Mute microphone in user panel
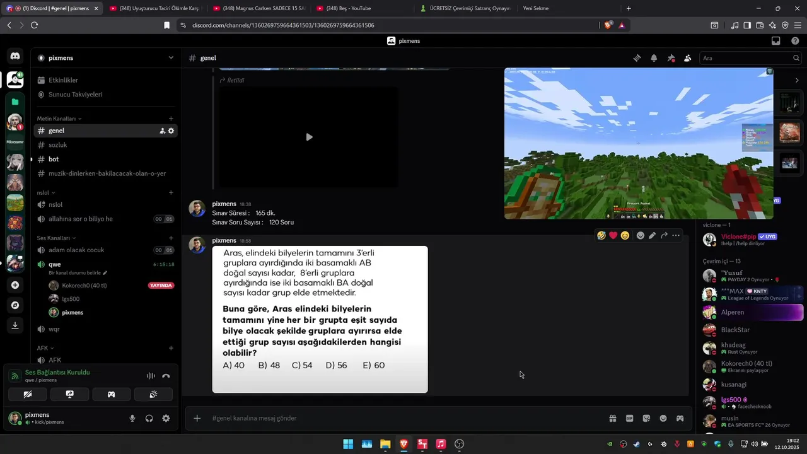 132,418
